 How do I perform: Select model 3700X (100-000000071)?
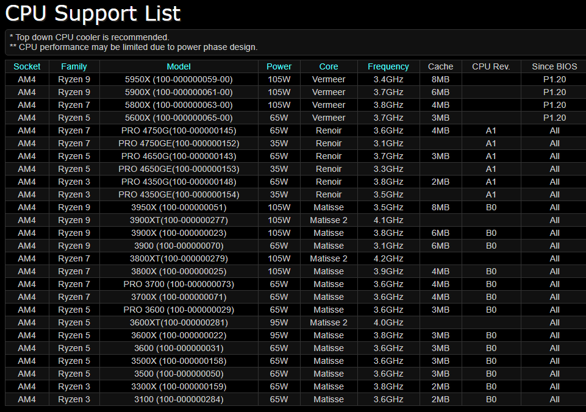click(x=179, y=297)
